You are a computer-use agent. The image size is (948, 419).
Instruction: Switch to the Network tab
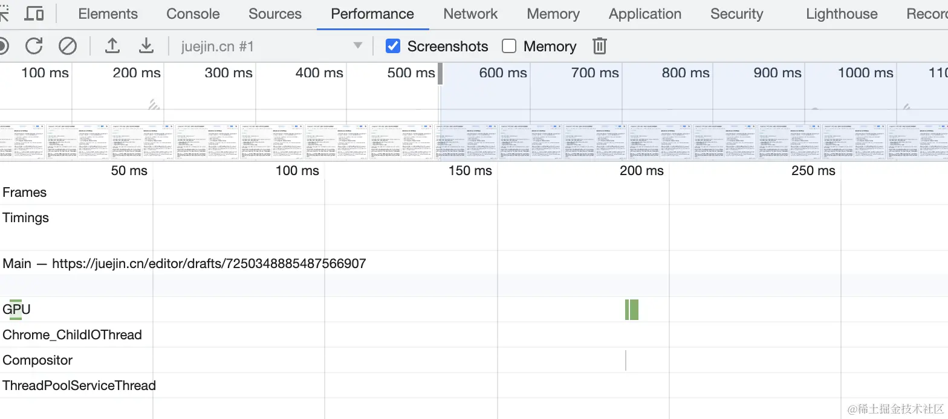pyautogui.click(x=470, y=14)
